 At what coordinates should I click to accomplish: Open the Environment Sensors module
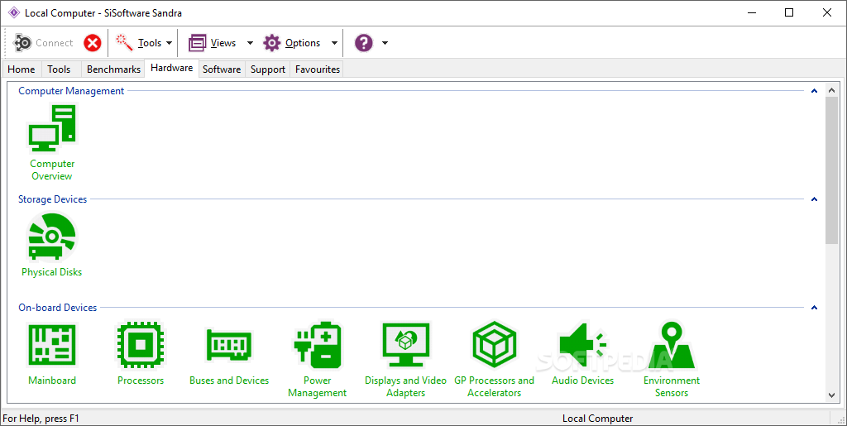coord(672,360)
